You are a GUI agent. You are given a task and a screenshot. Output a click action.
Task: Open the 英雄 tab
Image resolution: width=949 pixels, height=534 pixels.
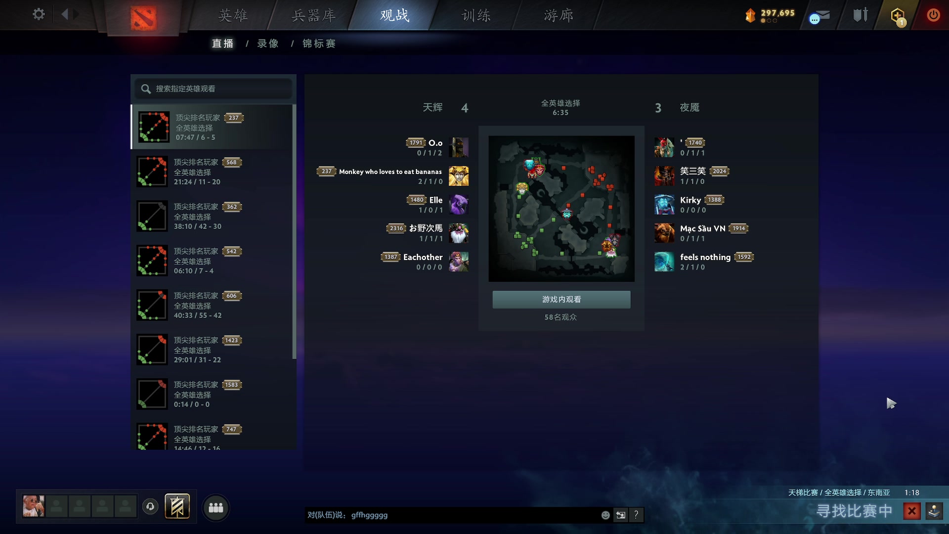tap(233, 15)
